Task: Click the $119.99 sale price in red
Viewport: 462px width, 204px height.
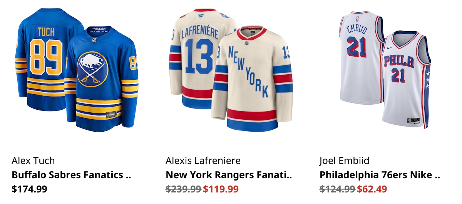Action: click(221, 189)
